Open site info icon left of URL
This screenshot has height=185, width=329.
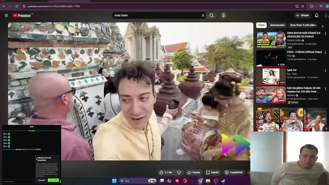(x=24, y=6)
